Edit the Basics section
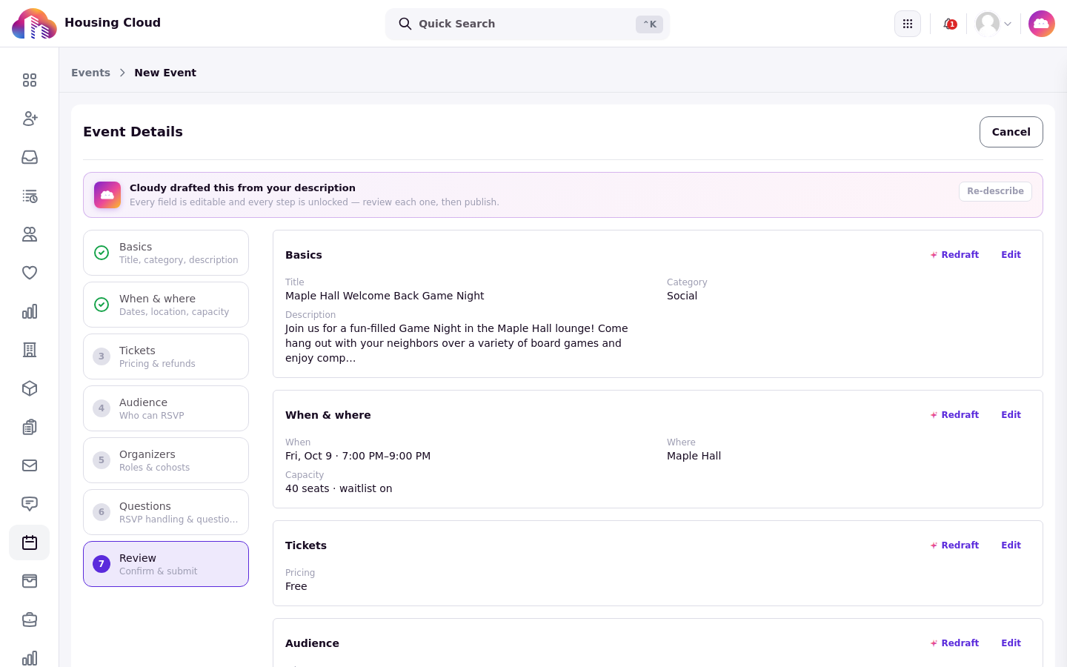Screen dimensions: 1067x667 (x=1011, y=255)
